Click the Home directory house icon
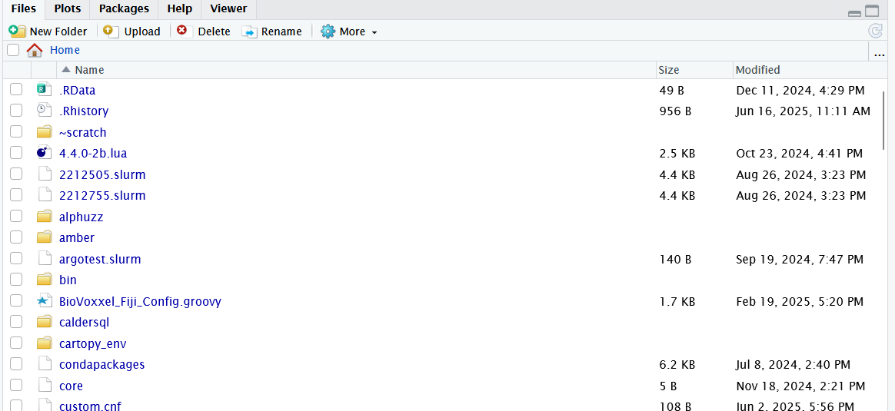 coord(35,50)
